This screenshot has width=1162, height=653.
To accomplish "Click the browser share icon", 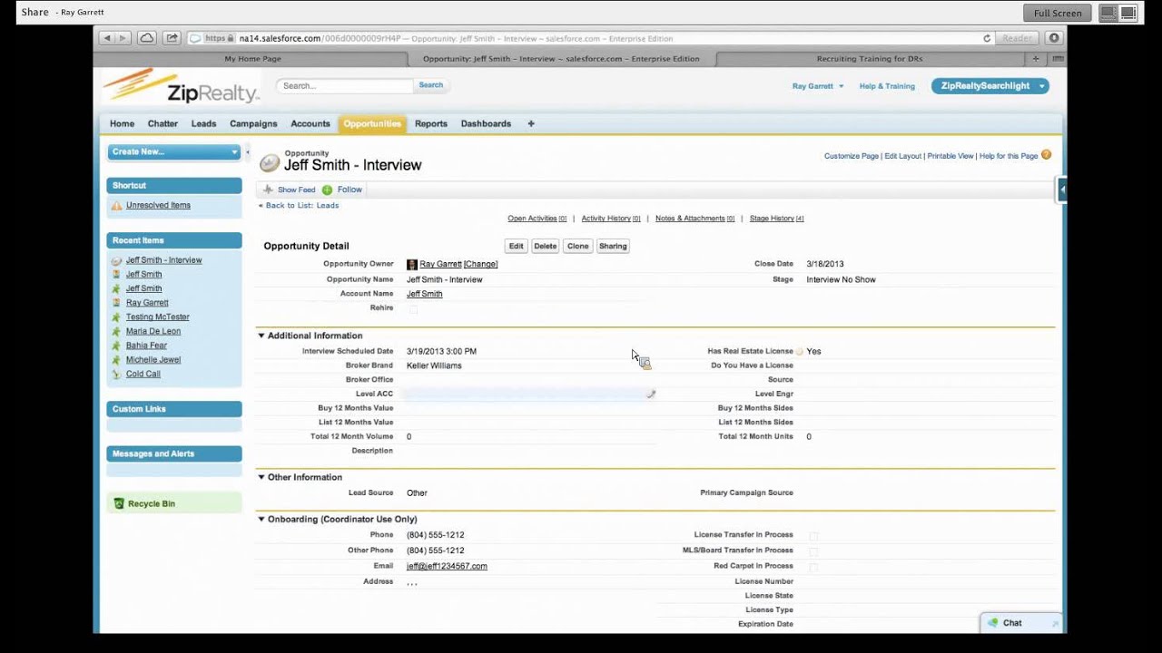I will 171,38.
